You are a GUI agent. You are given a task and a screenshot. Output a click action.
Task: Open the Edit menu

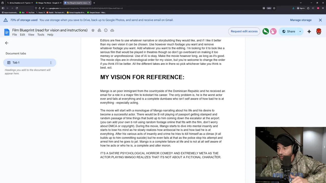(22, 35)
